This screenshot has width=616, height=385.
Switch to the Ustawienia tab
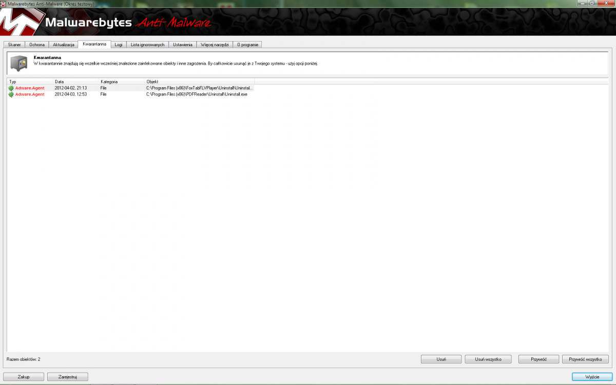click(183, 45)
